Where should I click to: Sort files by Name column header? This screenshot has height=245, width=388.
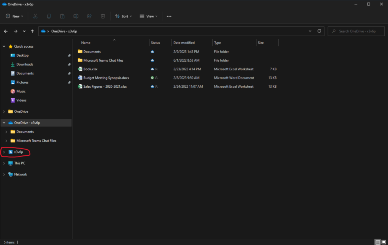86,43
